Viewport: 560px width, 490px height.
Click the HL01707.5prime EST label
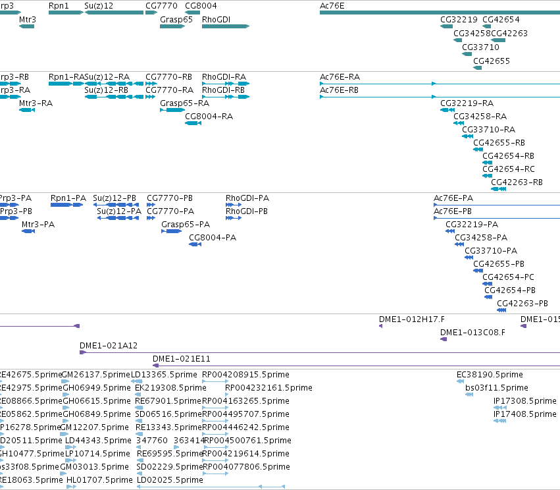[99, 480]
